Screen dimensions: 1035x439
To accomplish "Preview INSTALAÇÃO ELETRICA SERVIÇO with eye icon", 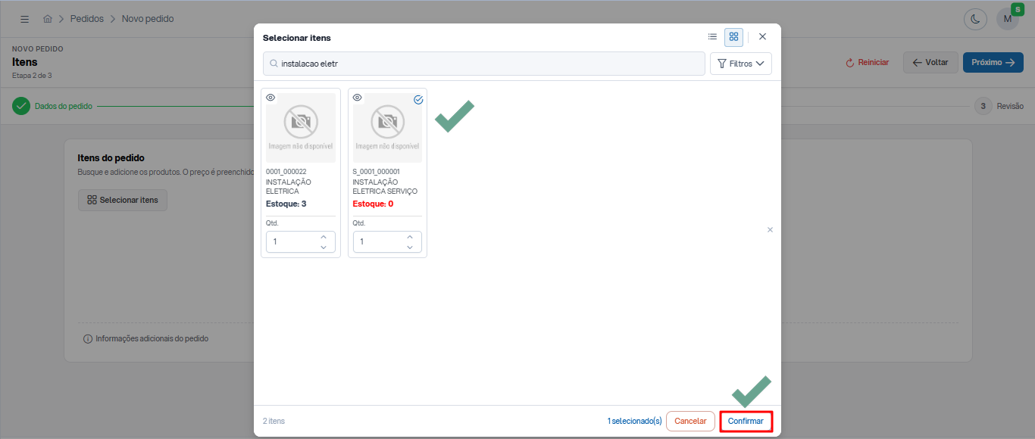I will click(358, 98).
